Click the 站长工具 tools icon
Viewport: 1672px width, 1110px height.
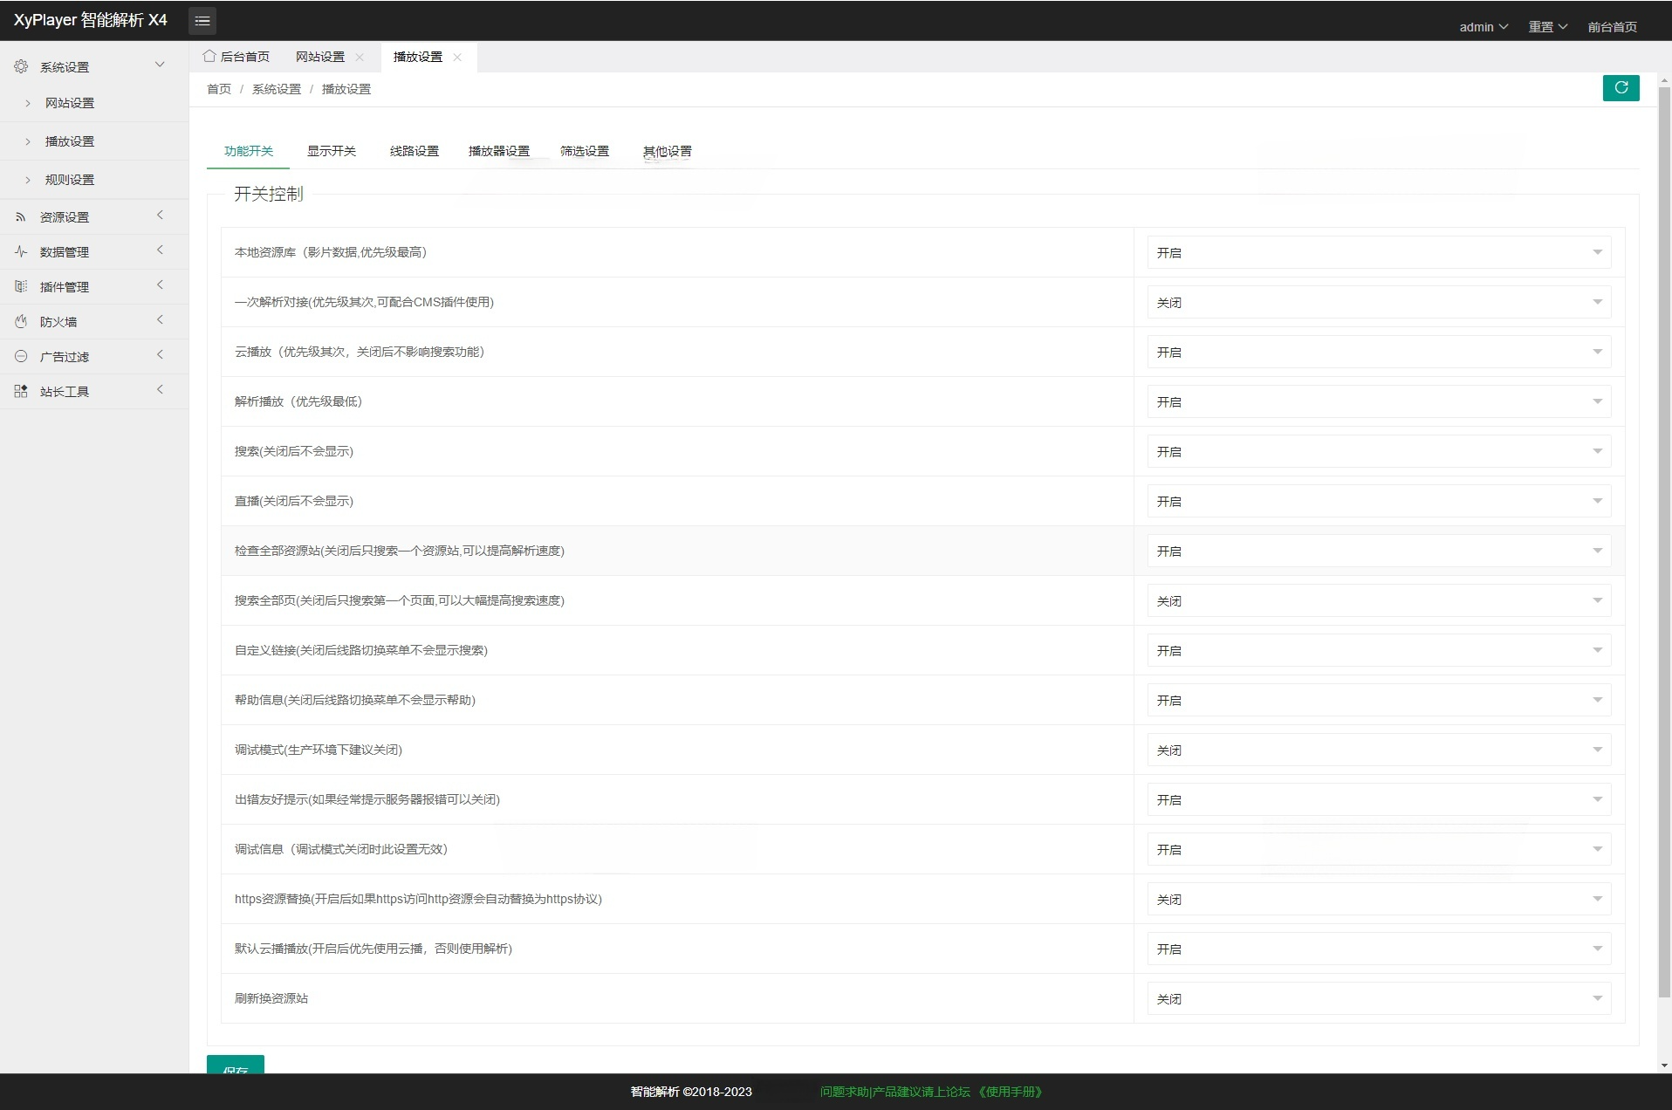[19, 391]
